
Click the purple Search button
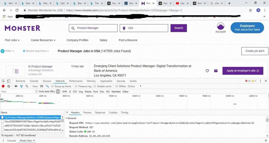(x=179, y=28)
